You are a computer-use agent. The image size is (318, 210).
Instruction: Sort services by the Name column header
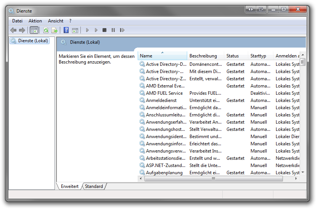click(x=162, y=56)
